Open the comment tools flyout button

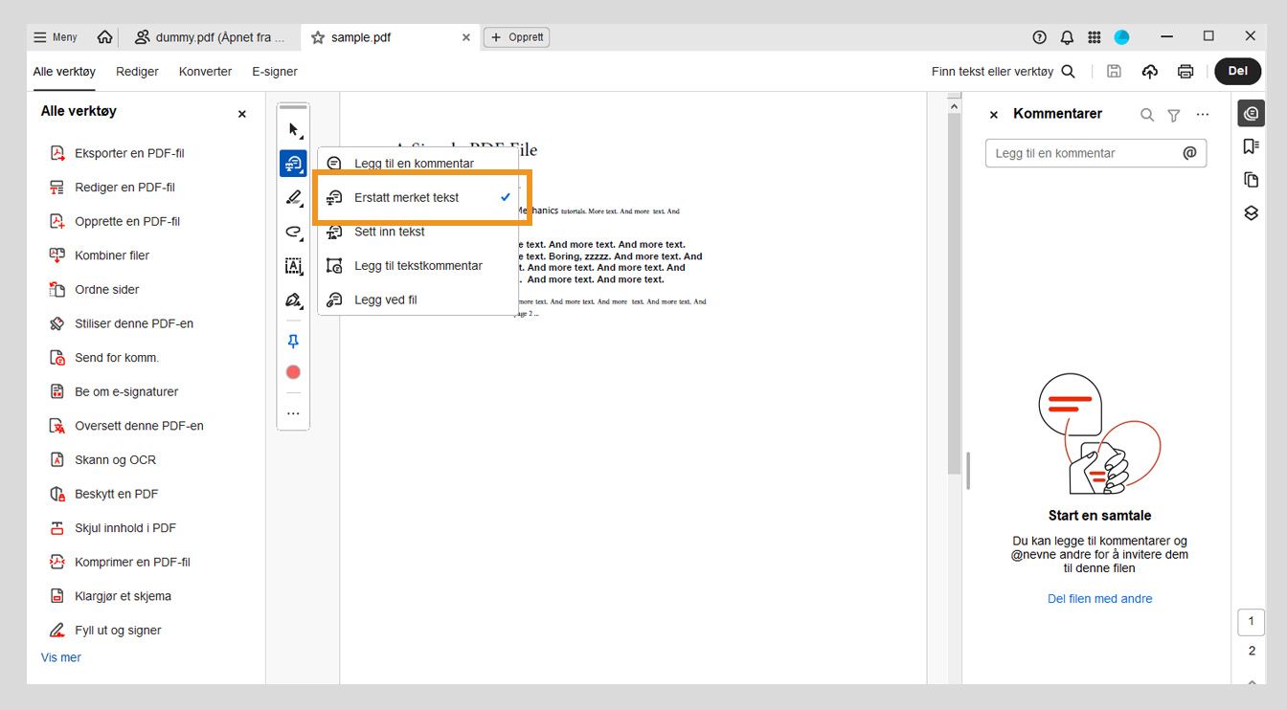(x=293, y=164)
